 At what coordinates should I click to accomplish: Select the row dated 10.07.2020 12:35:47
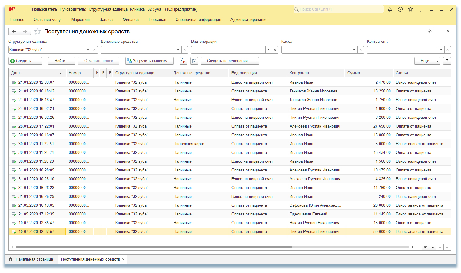click(x=230, y=223)
